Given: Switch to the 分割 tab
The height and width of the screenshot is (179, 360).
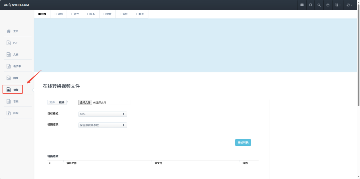Looking at the screenshot, I should pos(59,14).
